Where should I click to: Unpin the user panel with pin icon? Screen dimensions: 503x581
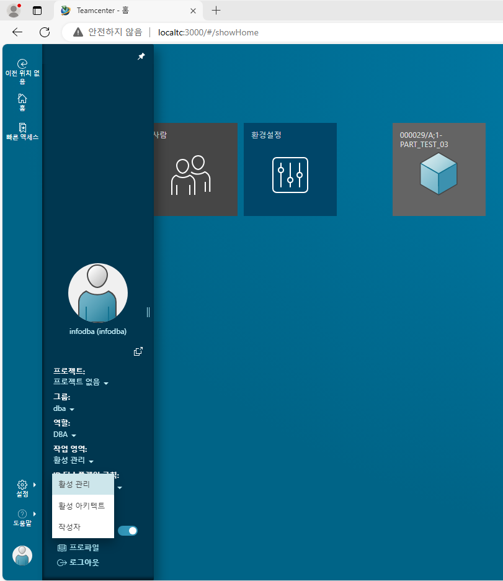pyautogui.click(x=141, y=56)
